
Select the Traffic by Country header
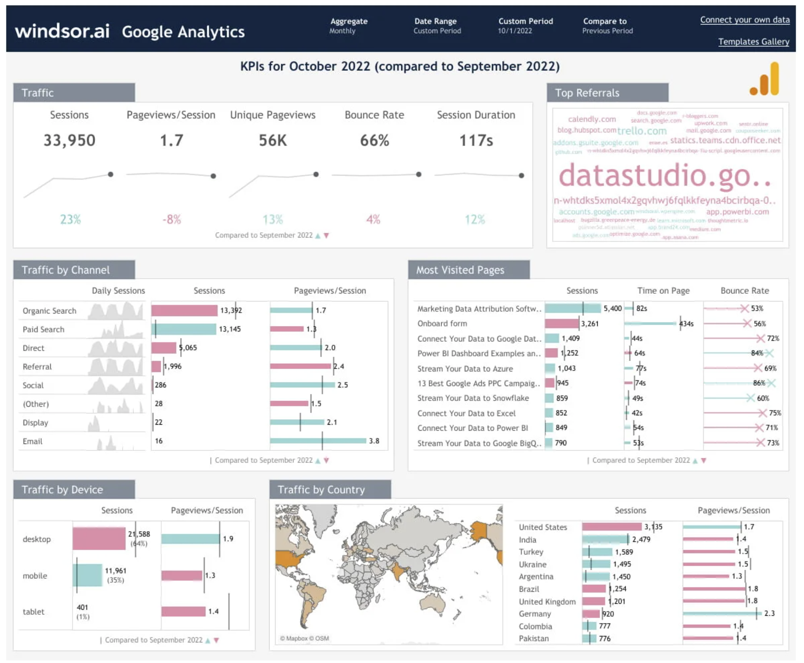click(330, 490)
